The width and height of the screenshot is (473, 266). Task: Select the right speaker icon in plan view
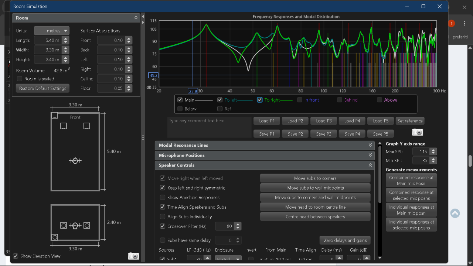87,126
